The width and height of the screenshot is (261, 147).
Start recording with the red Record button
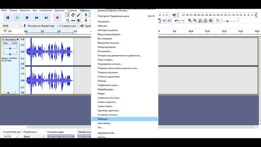tap(57, 18)
